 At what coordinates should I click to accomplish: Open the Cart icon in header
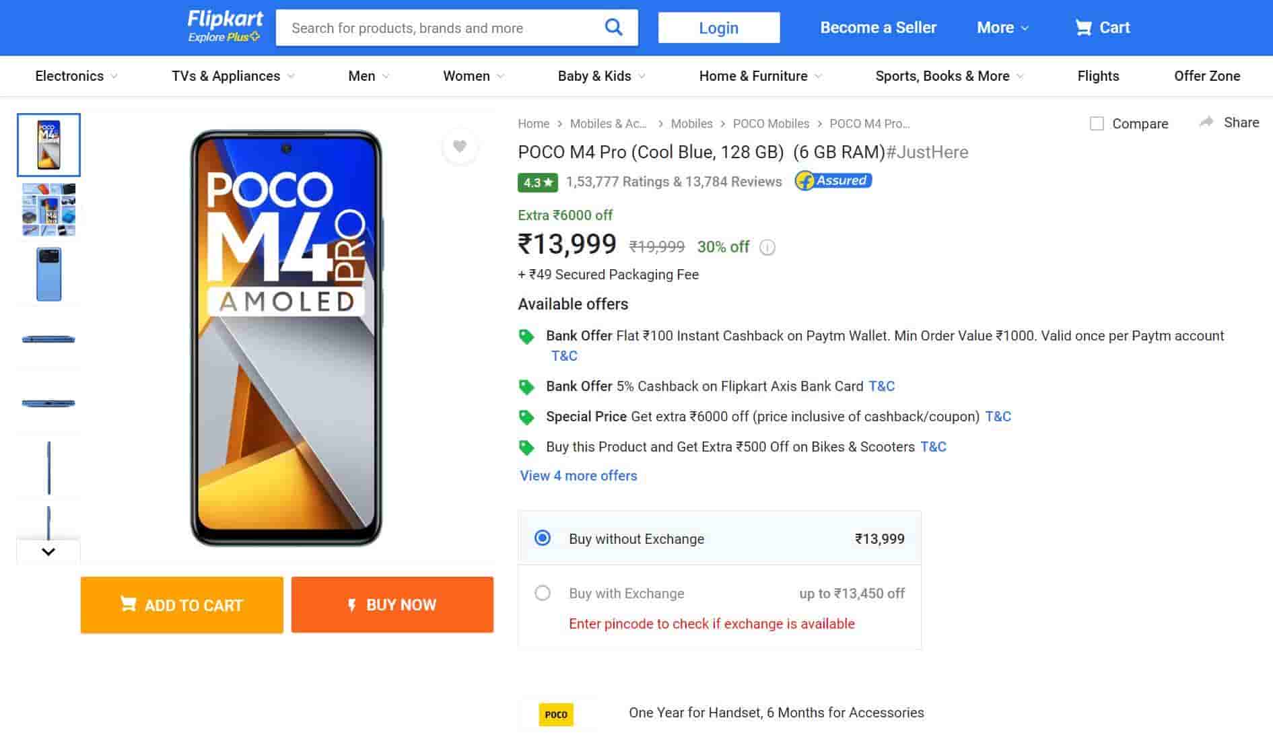click(x=1083, y=28)
